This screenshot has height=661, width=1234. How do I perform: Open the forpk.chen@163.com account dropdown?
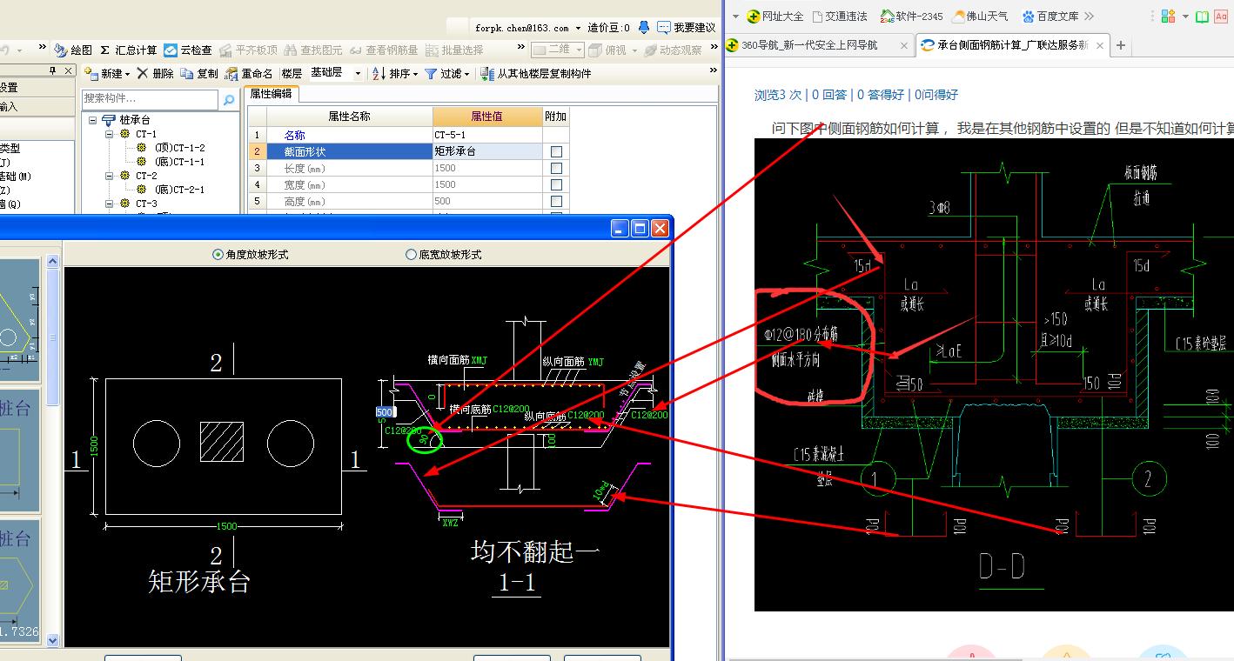[578, 28]
